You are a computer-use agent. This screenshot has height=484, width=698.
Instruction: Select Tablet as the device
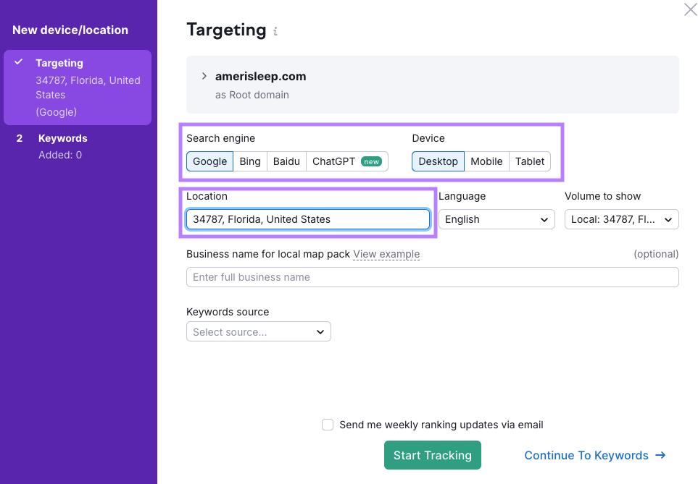[529, 161]
